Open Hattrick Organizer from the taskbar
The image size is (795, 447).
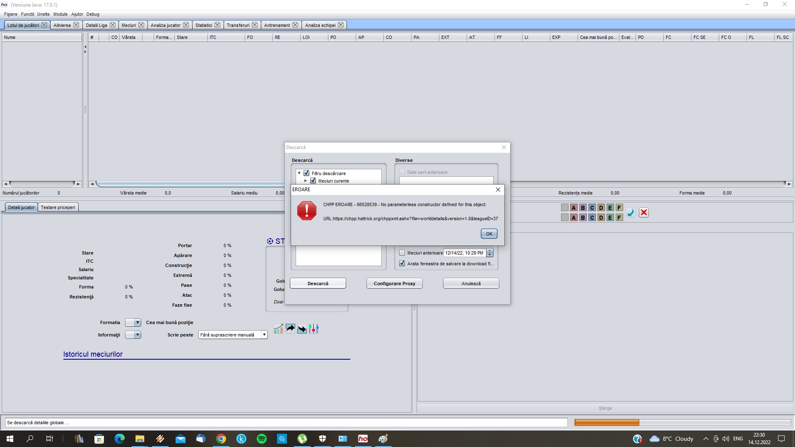coord(363,438)
